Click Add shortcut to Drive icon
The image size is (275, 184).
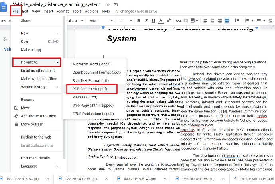tap(16, 116)
